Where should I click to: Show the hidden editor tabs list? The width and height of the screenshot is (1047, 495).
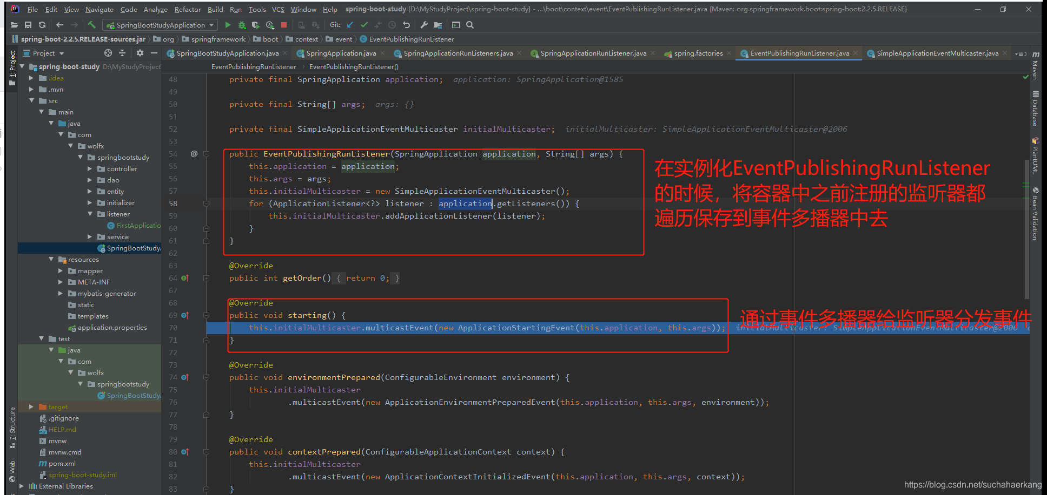[x=1021, y=53]
